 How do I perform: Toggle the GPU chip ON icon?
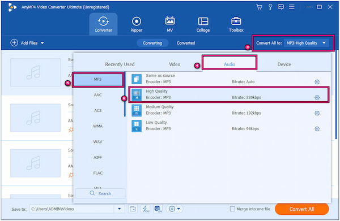158,209
